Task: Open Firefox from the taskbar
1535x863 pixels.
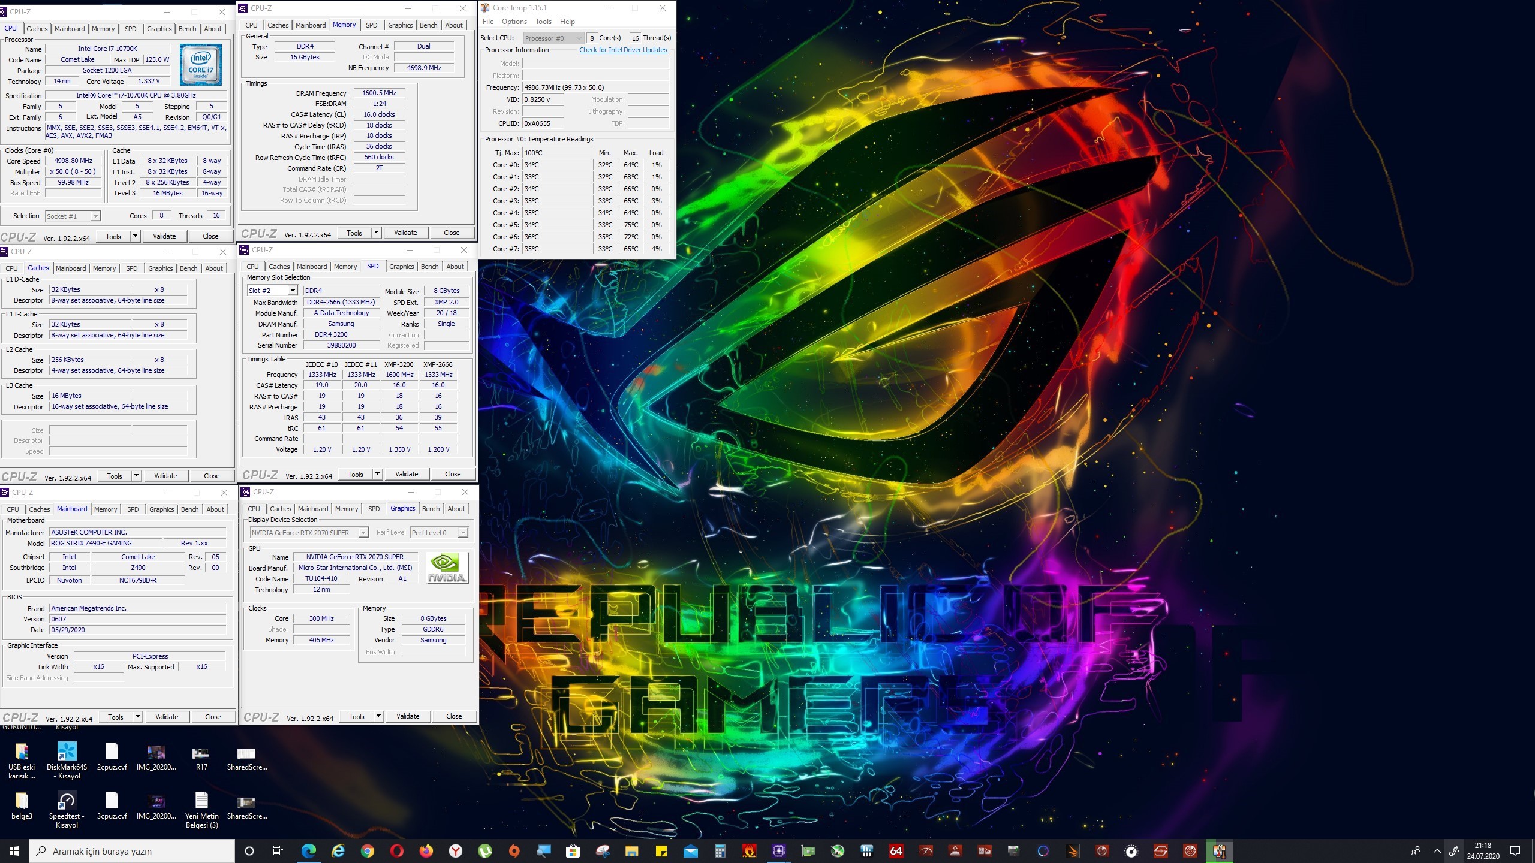Action: pos(426,851)
